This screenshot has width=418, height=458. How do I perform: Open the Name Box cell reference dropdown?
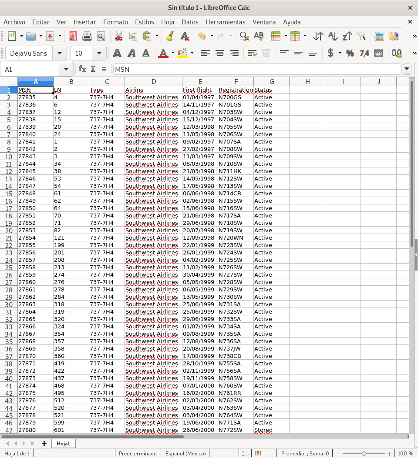(x=66, y=69)
